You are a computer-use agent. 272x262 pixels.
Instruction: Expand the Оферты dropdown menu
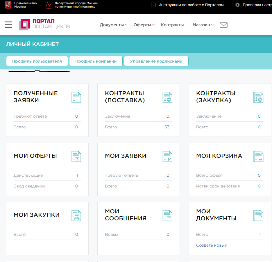coord(144,25)
